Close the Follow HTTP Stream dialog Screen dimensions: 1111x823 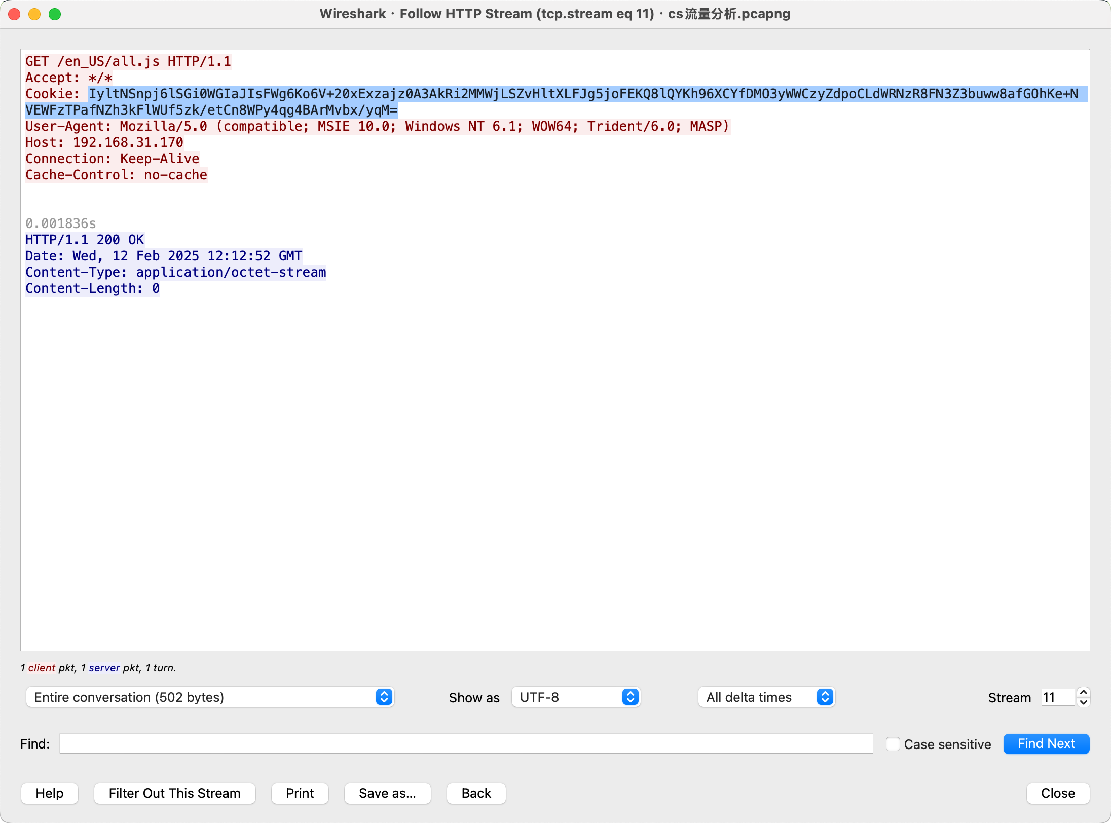click(x=1058, y=793)
